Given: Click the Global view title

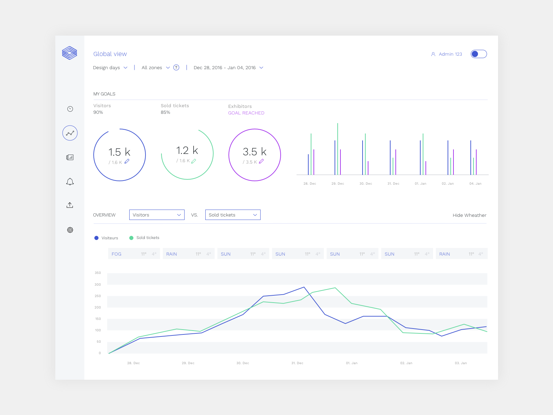Looking at the screenshot, I should 110,54.
